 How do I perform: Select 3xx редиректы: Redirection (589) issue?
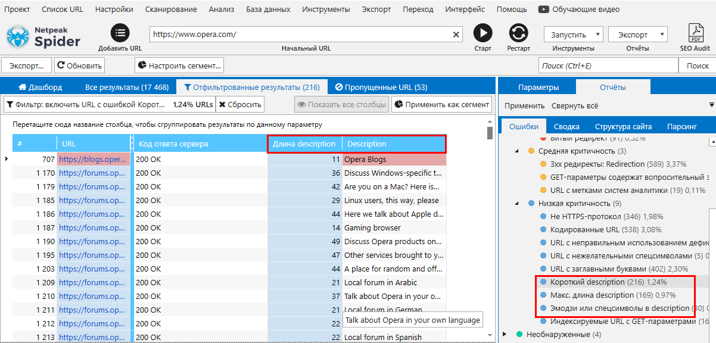pyautogui.click(x=613, y=164)
